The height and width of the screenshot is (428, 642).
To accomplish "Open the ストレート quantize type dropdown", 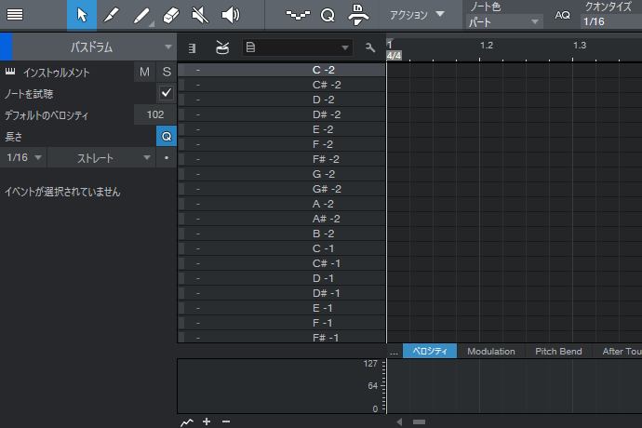I will [101, 158].
